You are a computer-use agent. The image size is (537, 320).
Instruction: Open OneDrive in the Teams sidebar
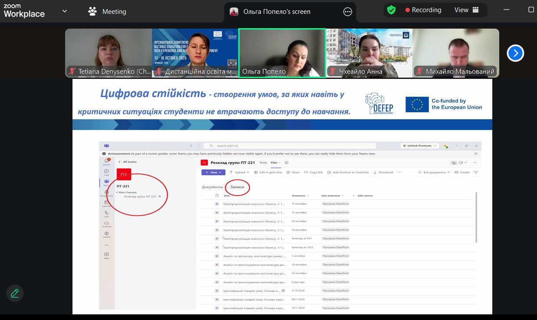(106, 224)
